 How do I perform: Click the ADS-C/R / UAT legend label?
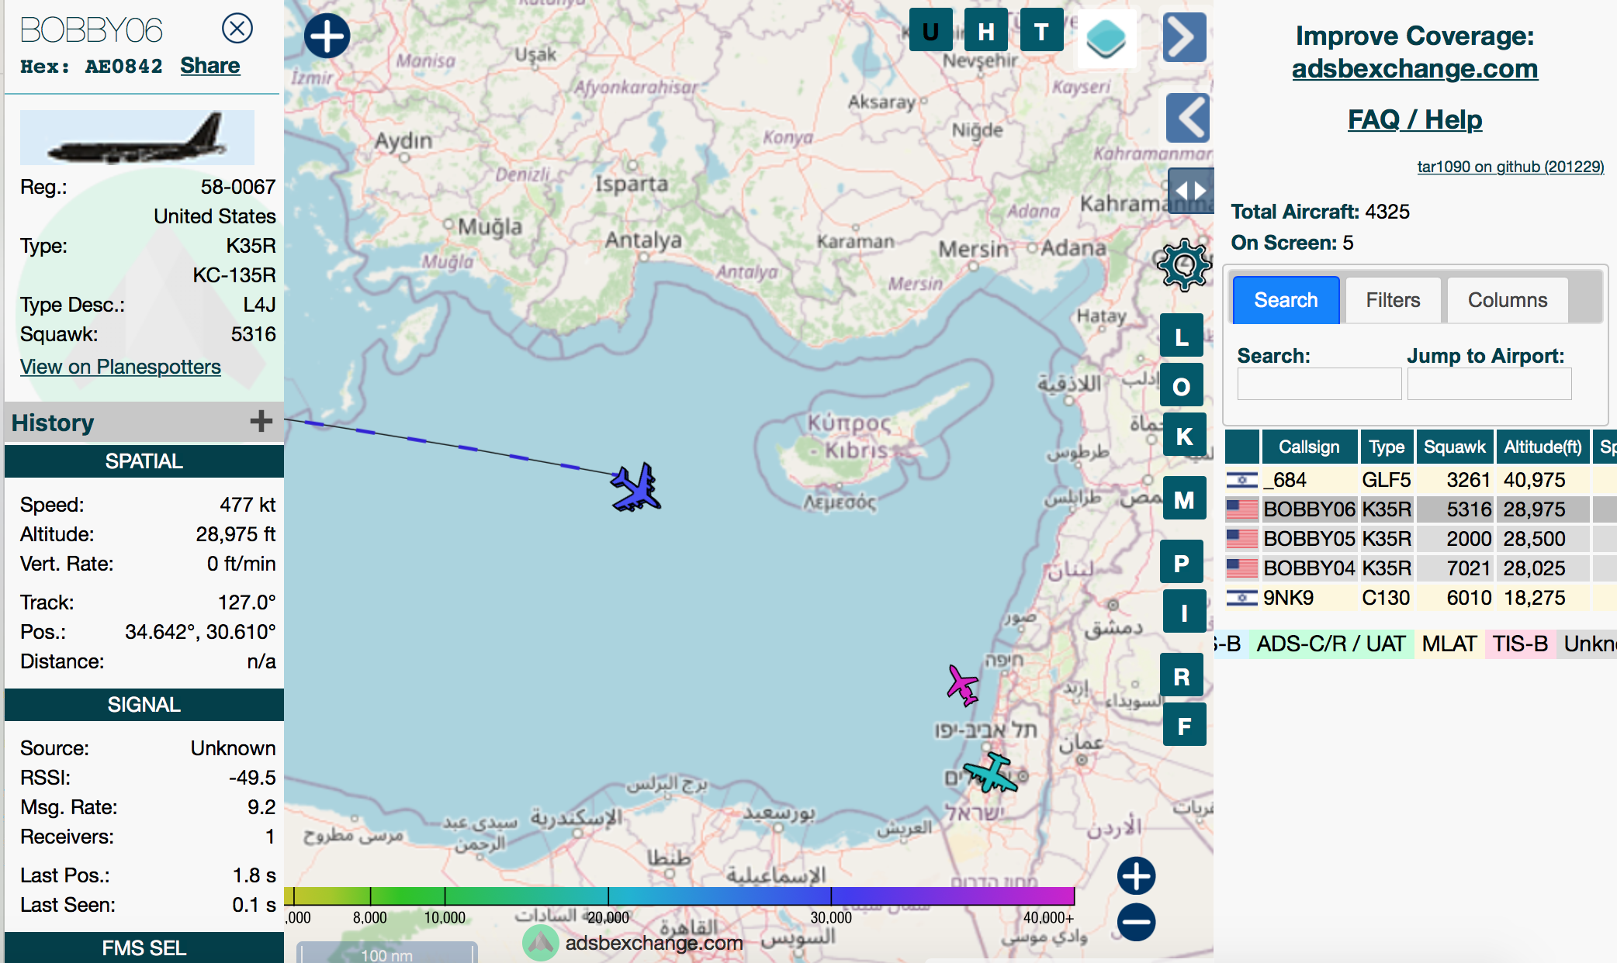point(1331,644)
